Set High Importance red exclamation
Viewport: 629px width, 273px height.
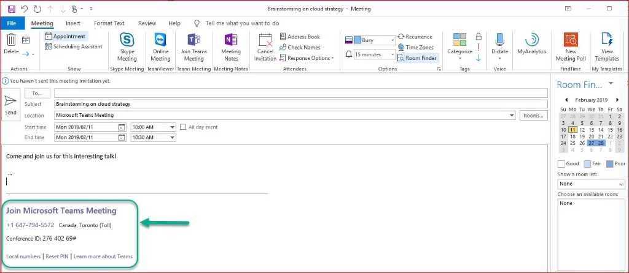click(478, 47)
